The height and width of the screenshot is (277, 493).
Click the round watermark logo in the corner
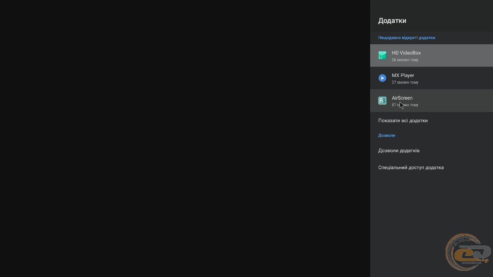coord(468,253)
